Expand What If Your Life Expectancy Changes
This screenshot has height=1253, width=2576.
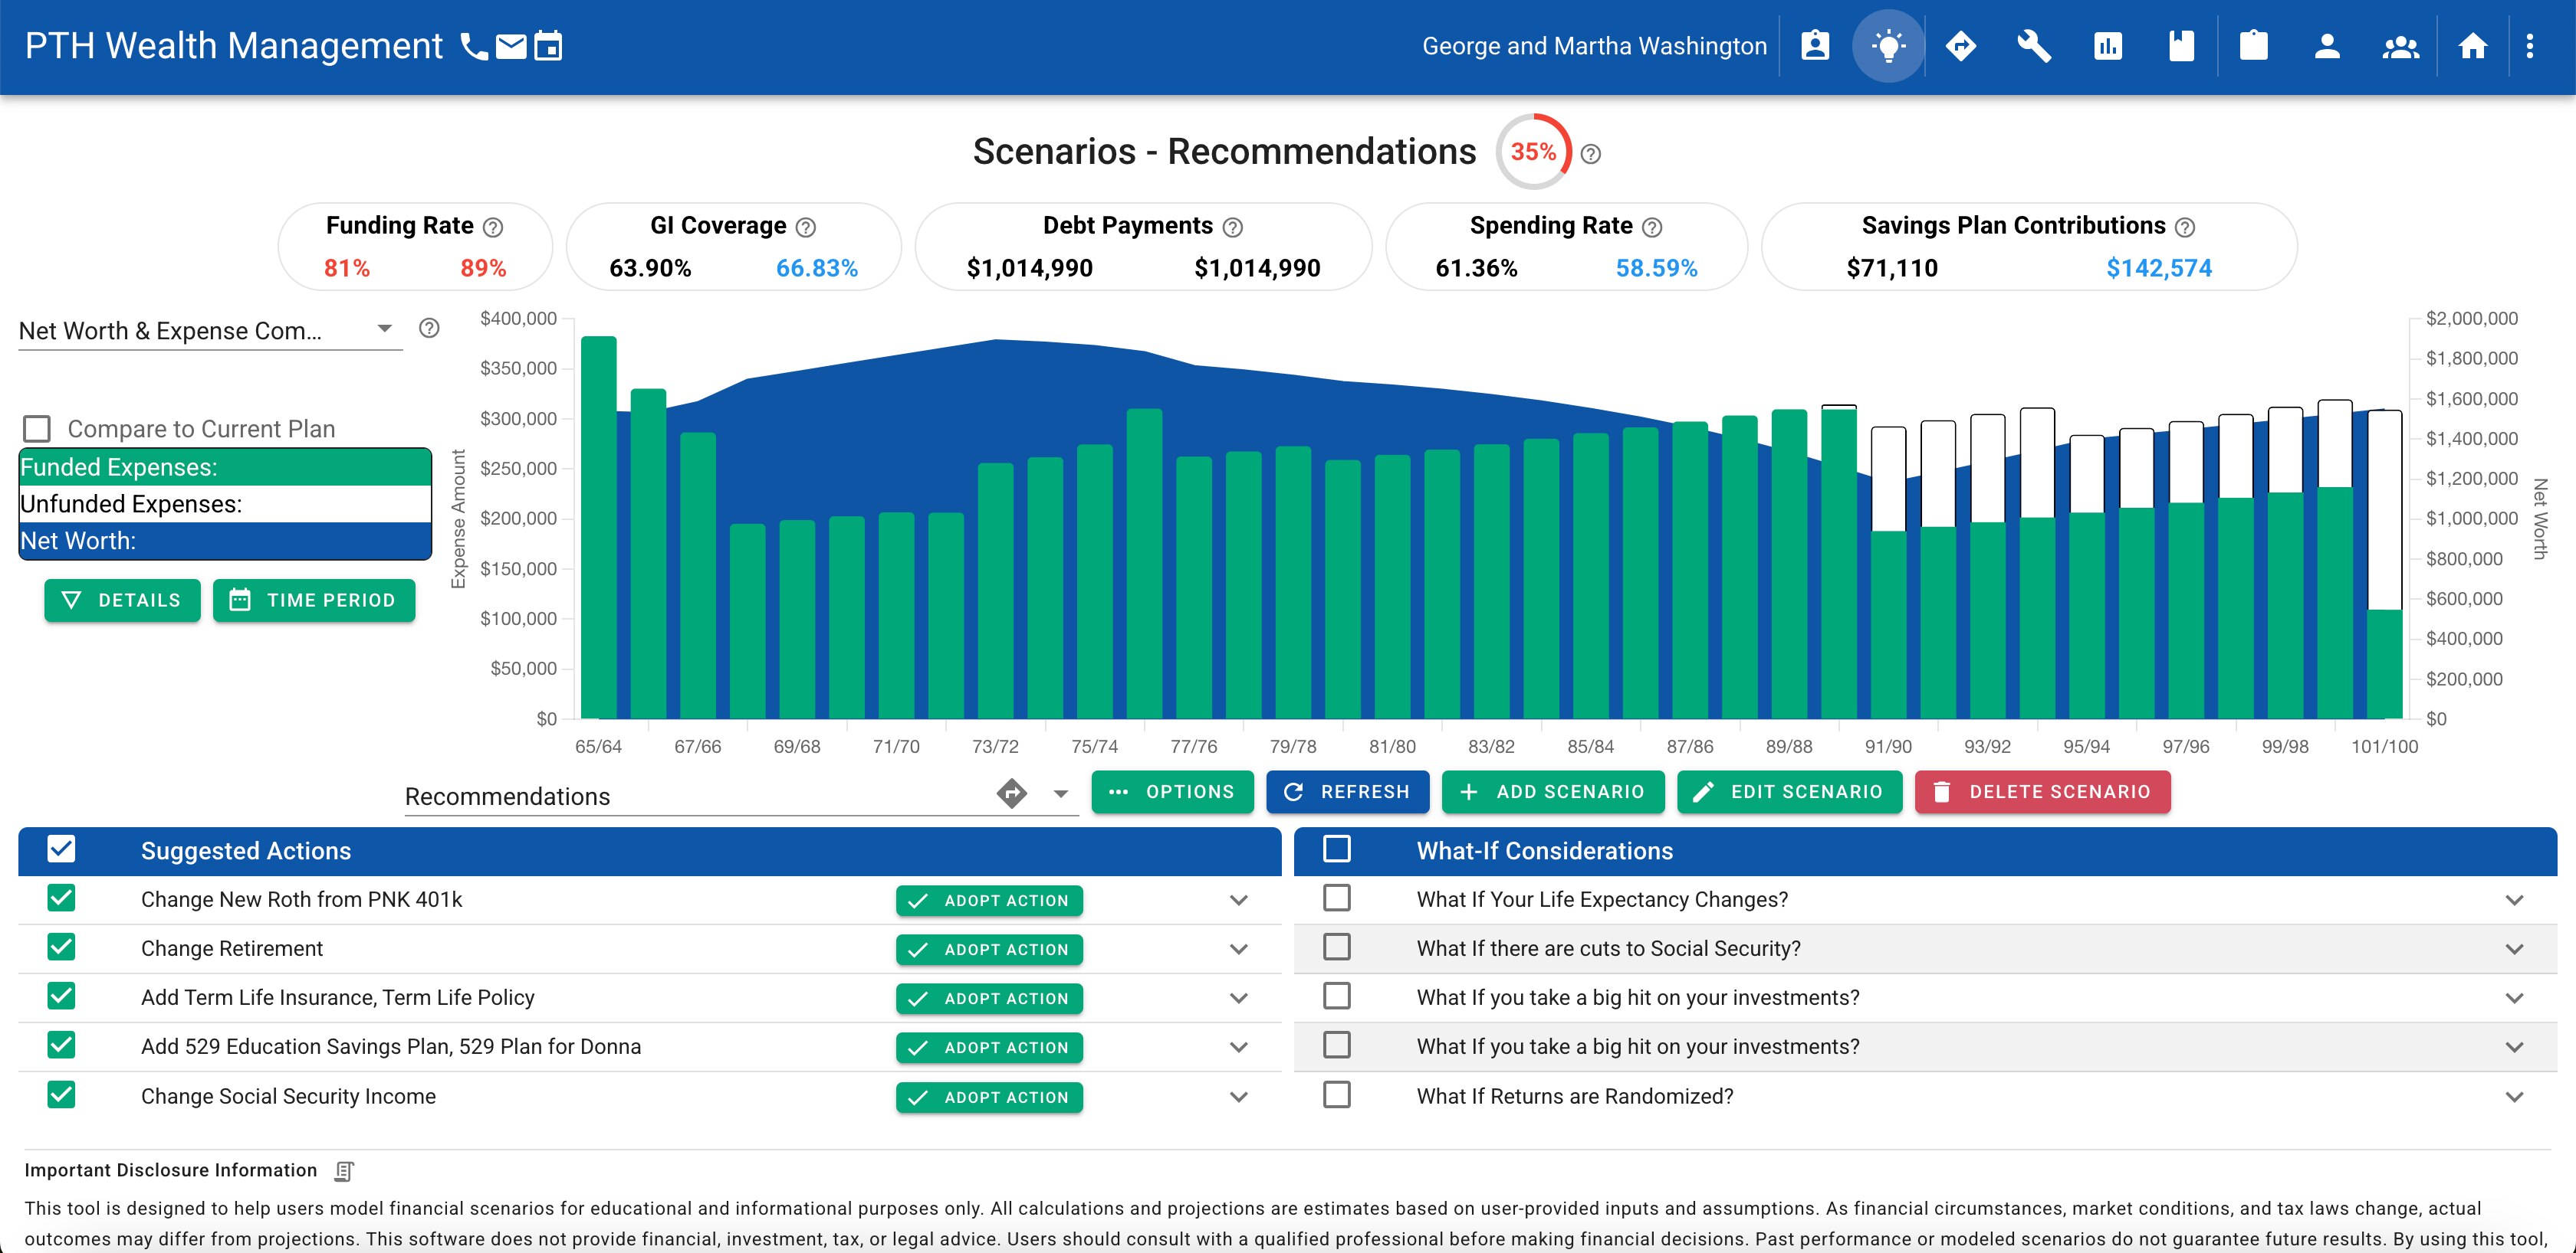coord(2514,900)
